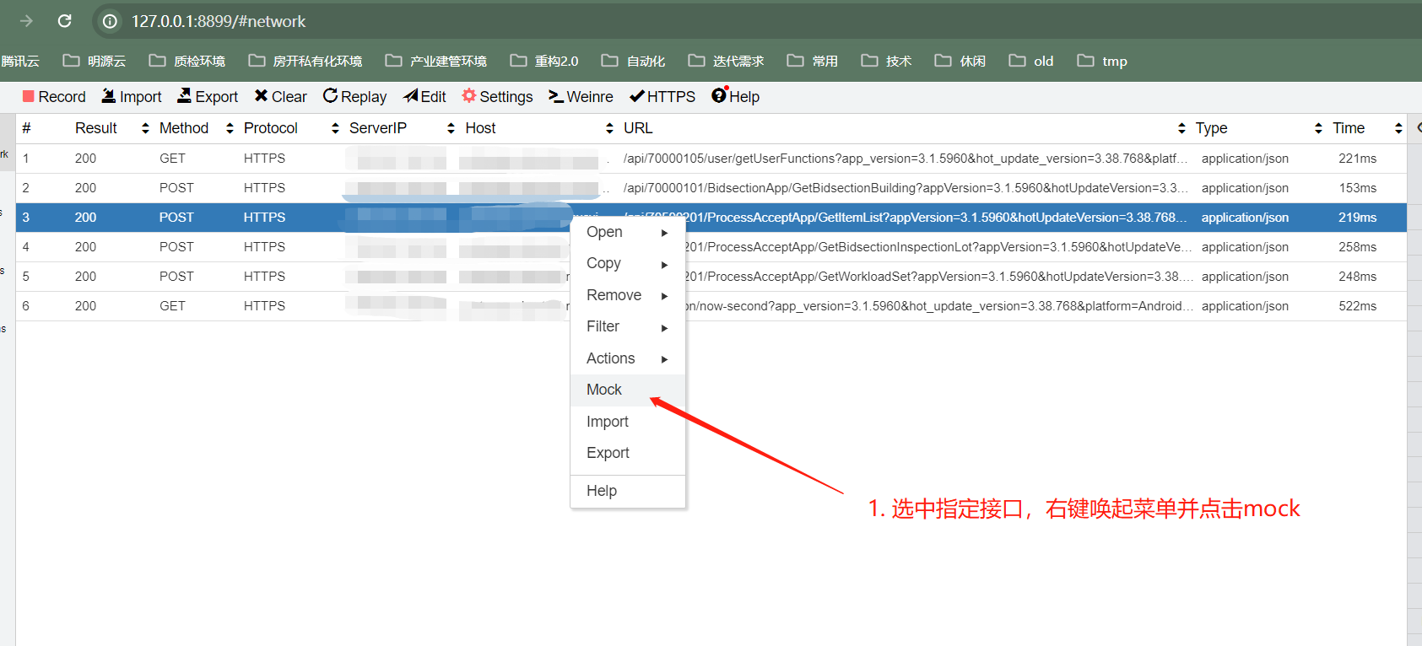Viewport: 1422px width, 646px height.
Task: Sort by URL column arrows
Action: pyautogui.click(x=1181, y=128)
